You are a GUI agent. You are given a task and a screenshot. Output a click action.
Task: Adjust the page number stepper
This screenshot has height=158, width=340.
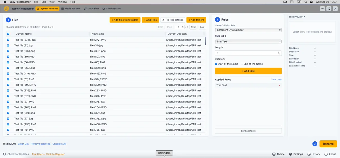point(183,27)
